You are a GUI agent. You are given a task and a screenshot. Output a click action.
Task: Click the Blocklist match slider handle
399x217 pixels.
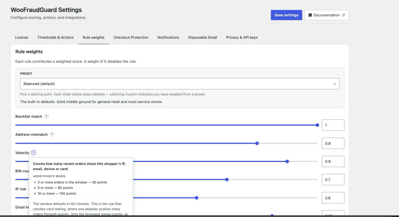point(317,125)
